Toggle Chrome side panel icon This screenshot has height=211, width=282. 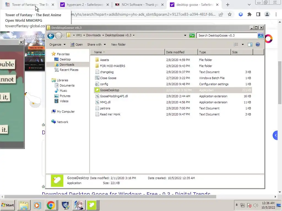coord(258,14)
